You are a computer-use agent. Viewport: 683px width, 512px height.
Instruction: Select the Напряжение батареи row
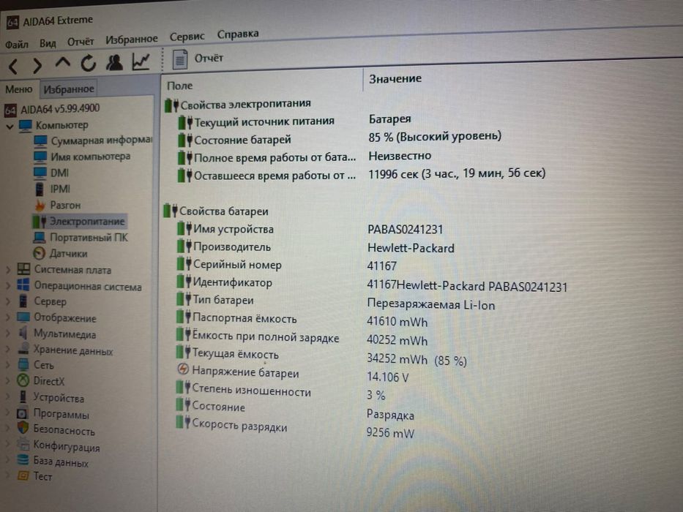[x=292, y=374]
